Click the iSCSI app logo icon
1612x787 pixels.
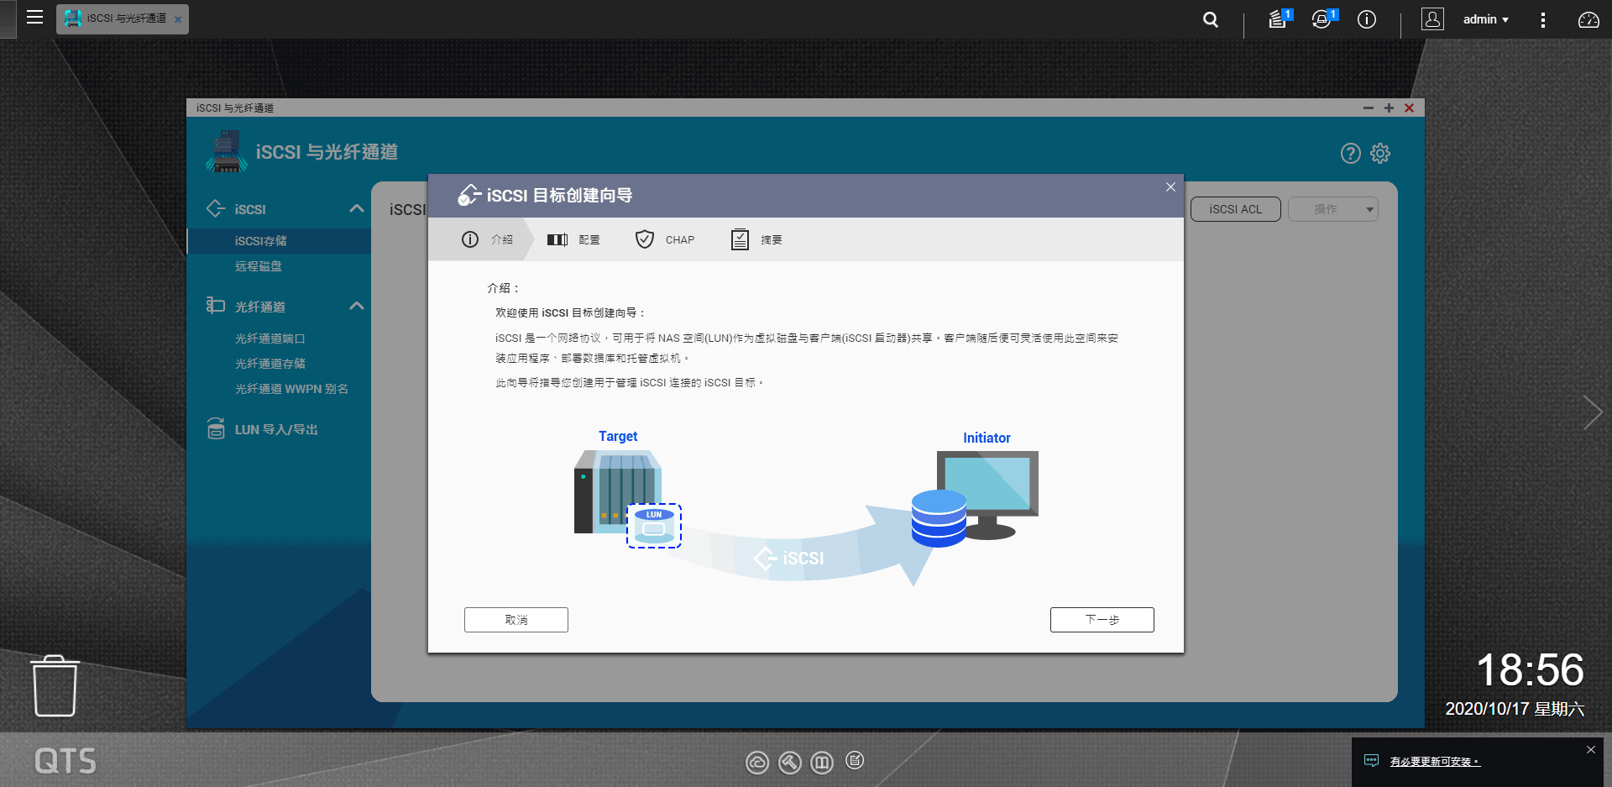226,152
